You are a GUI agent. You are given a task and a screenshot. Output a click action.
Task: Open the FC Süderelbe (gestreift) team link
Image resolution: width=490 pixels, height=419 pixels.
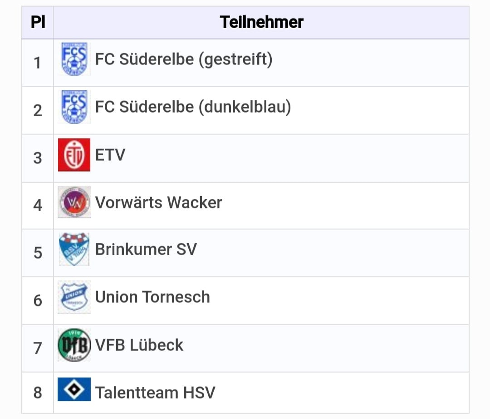184,59
